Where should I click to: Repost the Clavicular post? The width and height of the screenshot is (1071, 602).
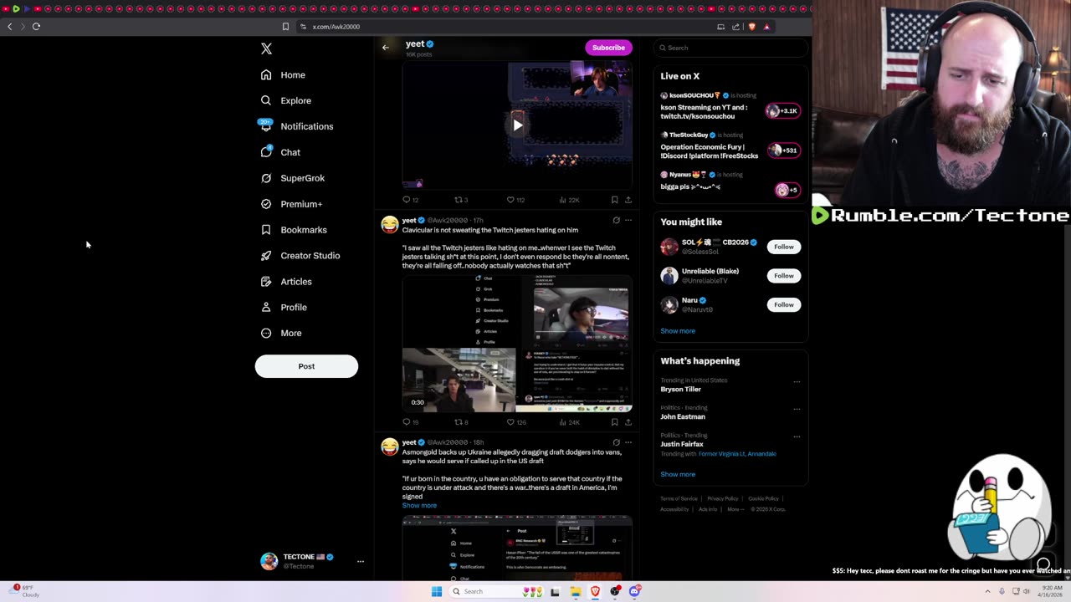(460, 422)
